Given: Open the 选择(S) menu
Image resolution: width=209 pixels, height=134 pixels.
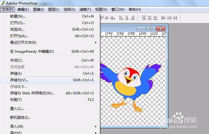Looking at the screenshot, I should tap(69, 10).
